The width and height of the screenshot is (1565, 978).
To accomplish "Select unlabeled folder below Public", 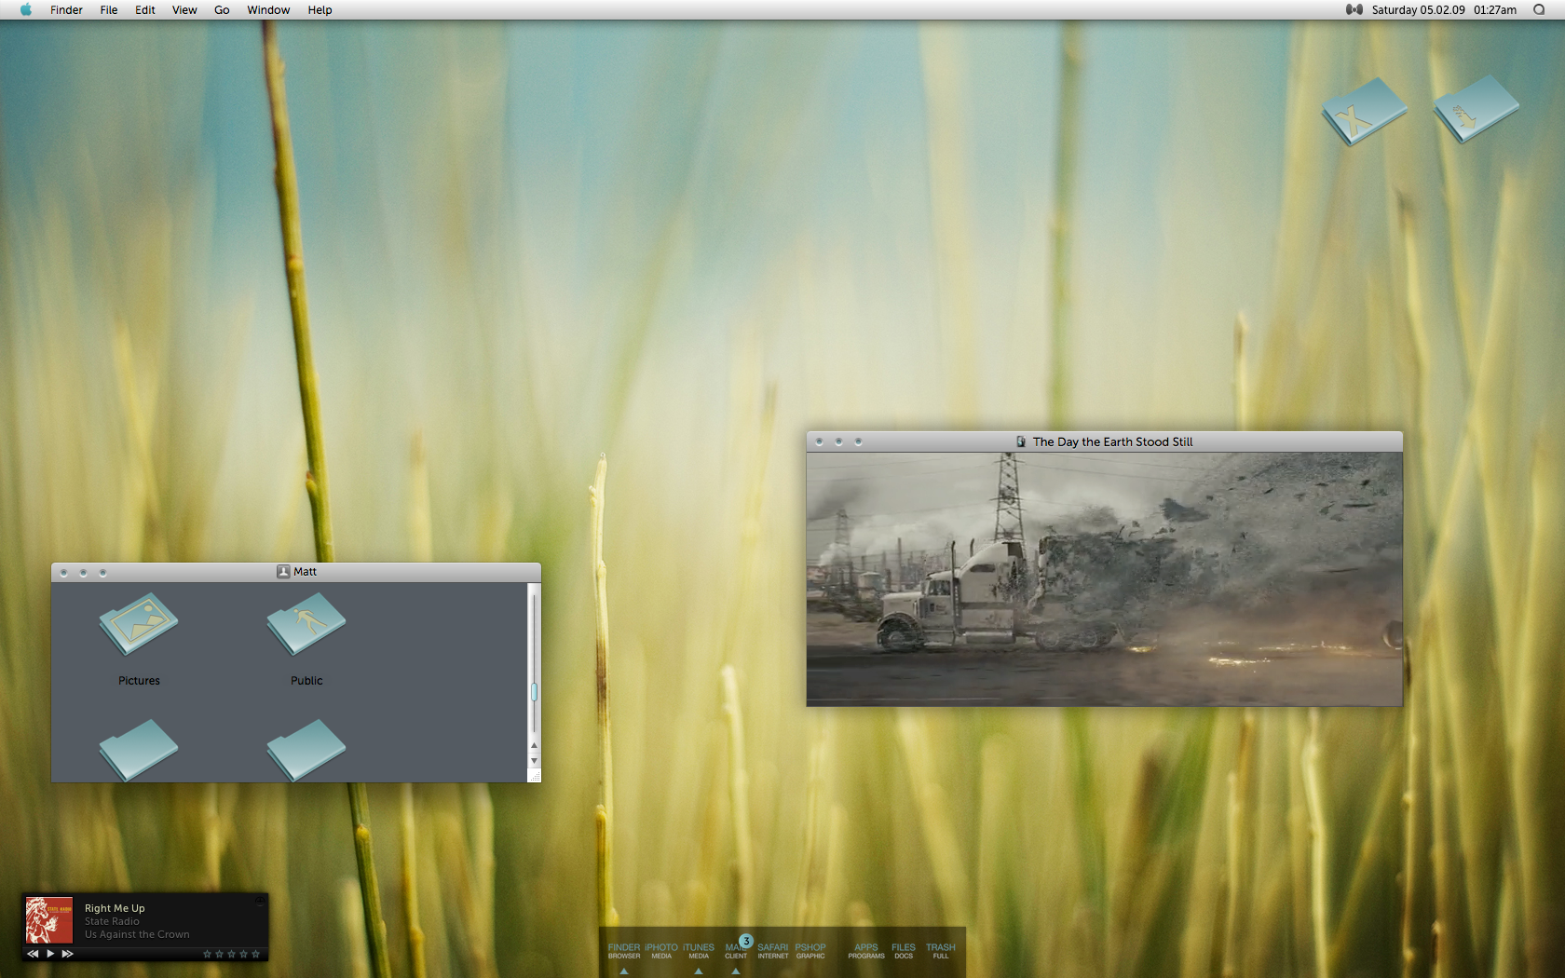I will (306, 750).
